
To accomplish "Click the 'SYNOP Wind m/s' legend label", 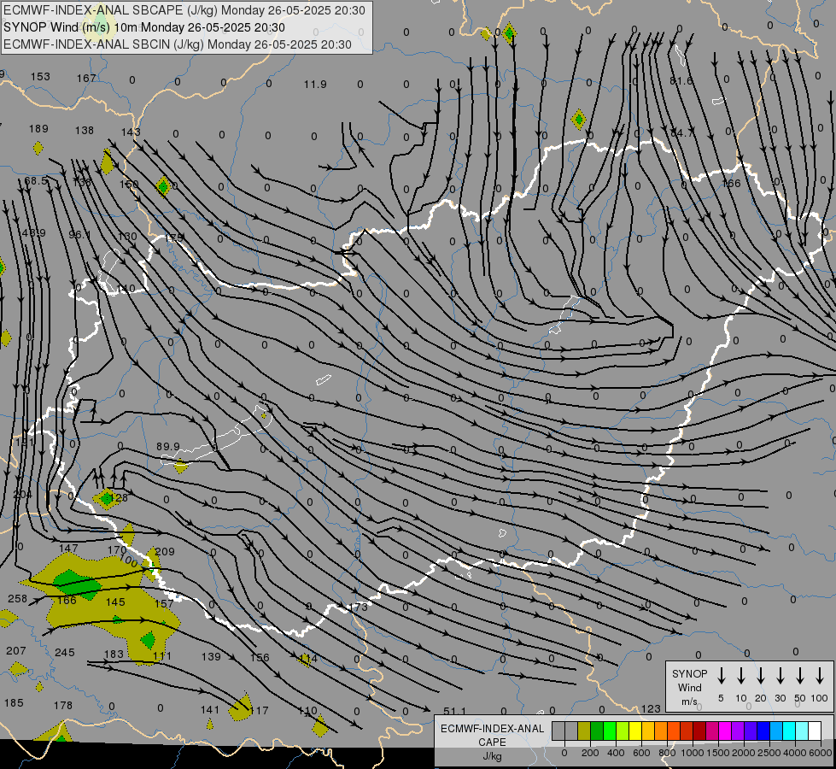I will click(689, 687).
